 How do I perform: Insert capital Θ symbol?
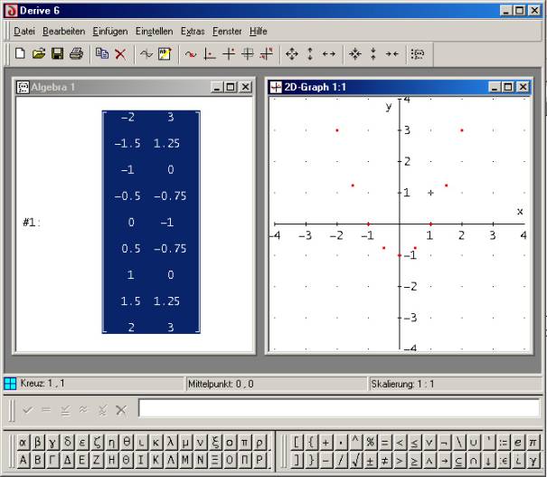pyautogui.click(x=127, y=459)
